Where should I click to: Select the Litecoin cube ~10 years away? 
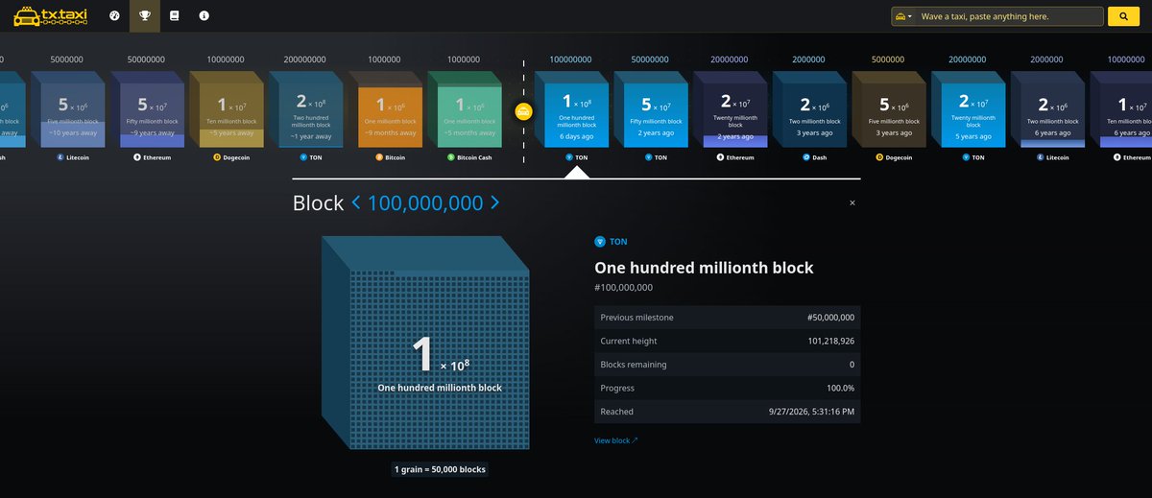point(70,109)
